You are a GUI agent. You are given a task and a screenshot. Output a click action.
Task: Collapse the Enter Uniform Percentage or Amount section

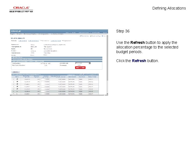tap(57, 61)
